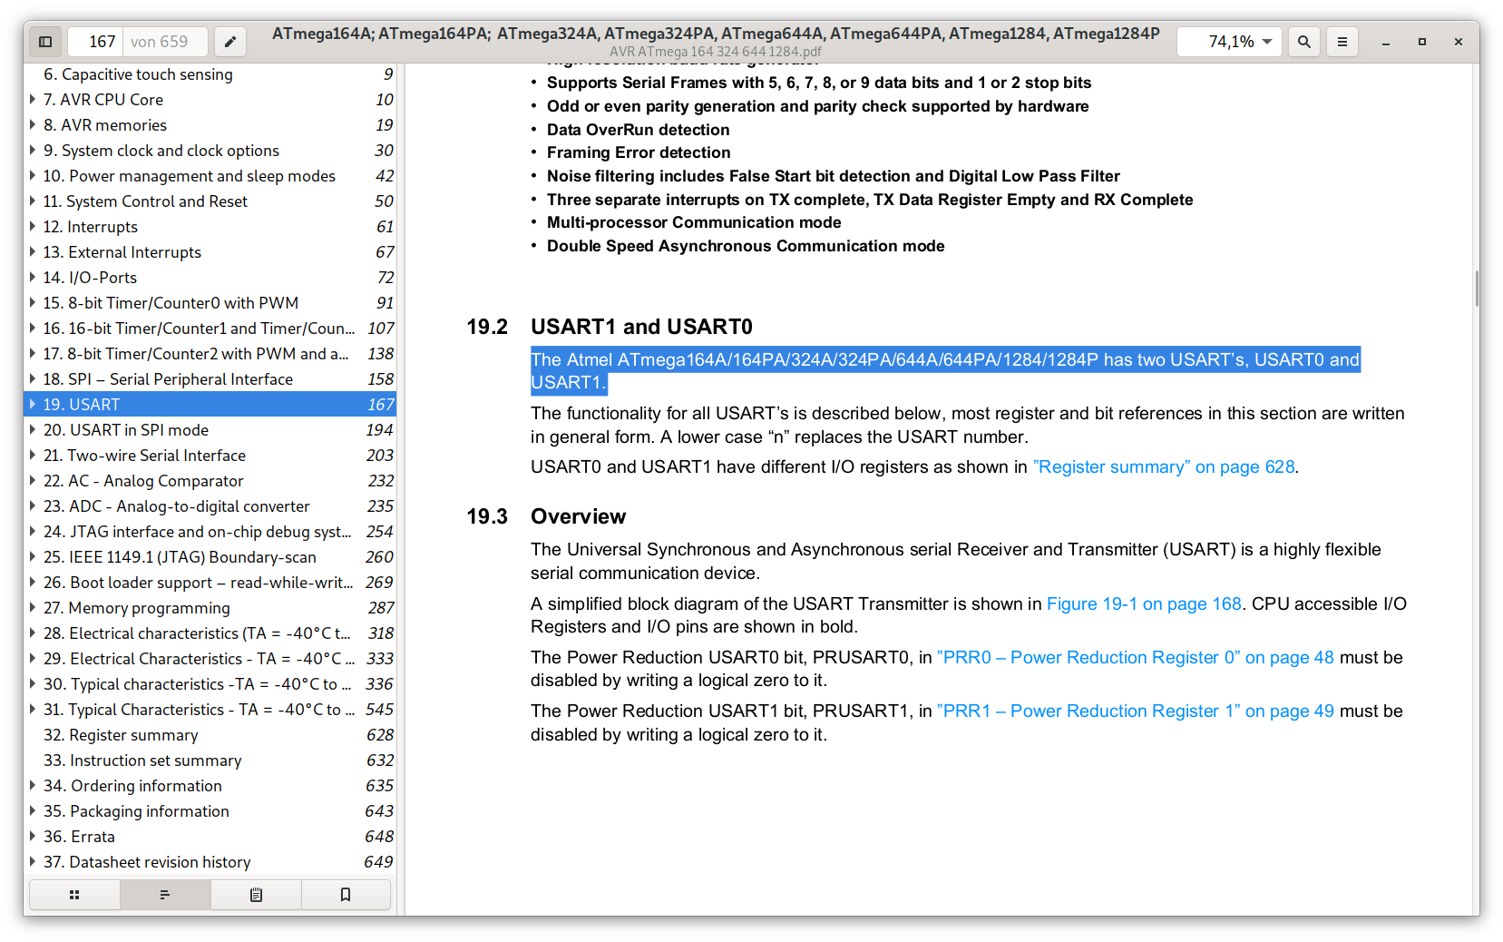Expand the 8. AVR memories entry
Viewport: 1503px width, 942px height.
[x=34, y=125]
